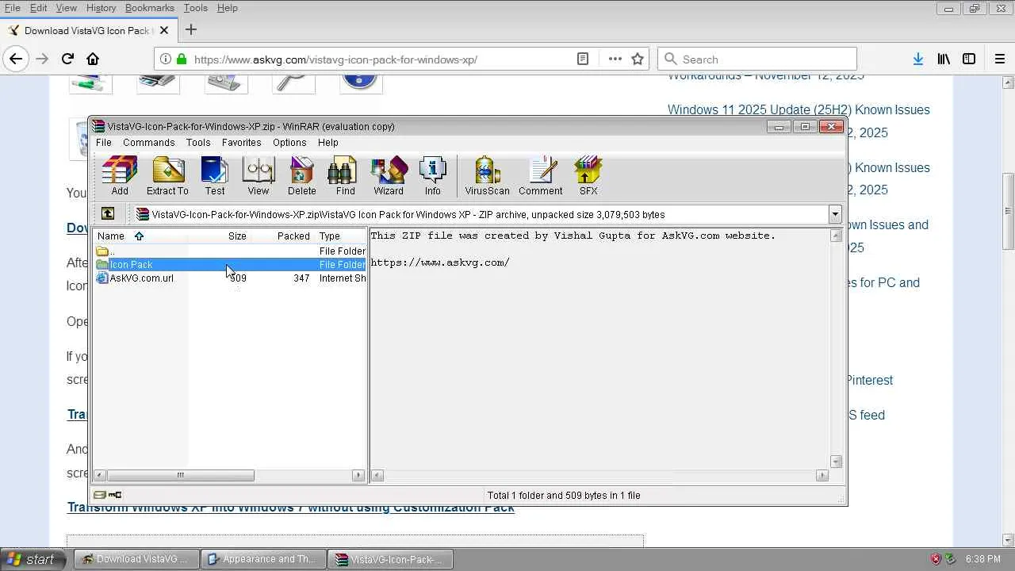
Task: Run the Test archive tool
Action: pos(215,175)
